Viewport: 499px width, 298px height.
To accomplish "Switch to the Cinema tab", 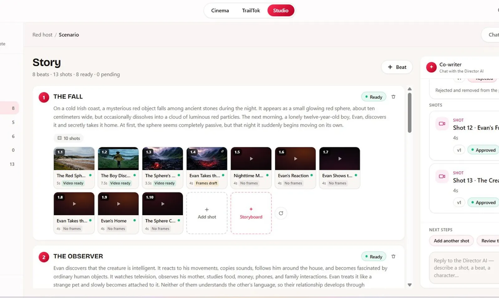I will (220, 11).
